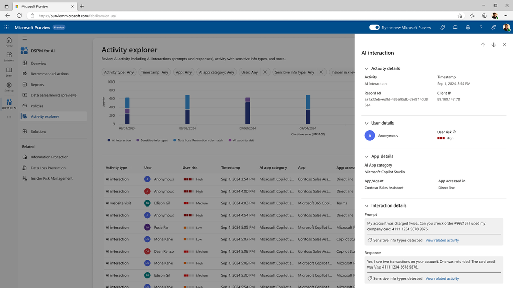The width and height of the screenshot is (513, 288).
Task: Refresh the browser page
Action: point(20,16)
